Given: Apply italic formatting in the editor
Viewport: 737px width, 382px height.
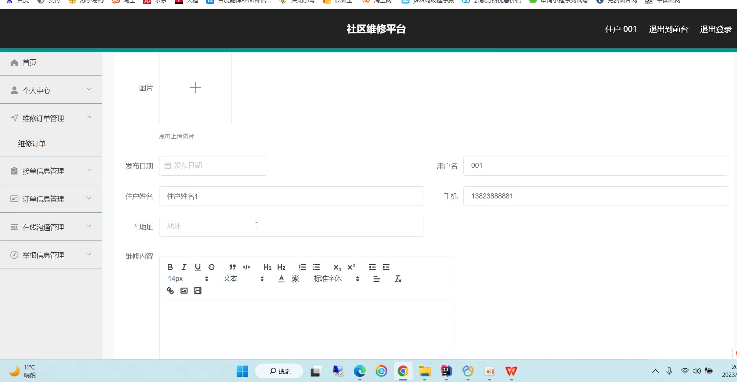Looking at the screenshot, I should click(184, 267).
